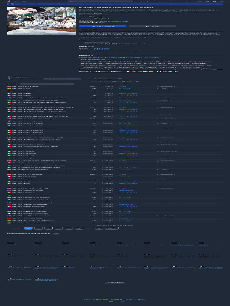Type in the Goto chap input field
This screenshot has width=230, height=306.
click(30, 84)
